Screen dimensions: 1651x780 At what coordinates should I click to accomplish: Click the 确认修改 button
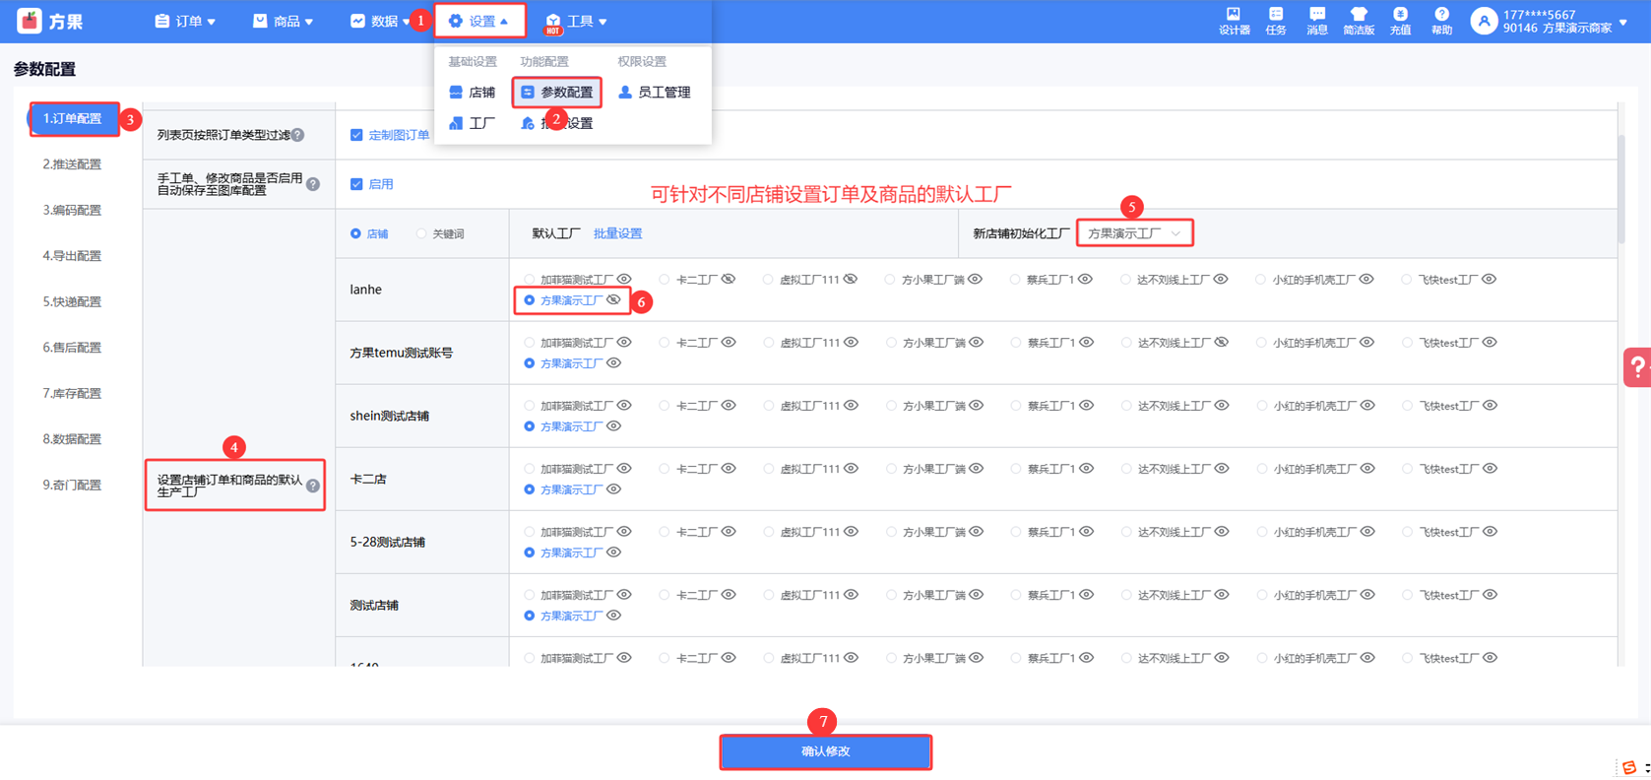[825, 751]
